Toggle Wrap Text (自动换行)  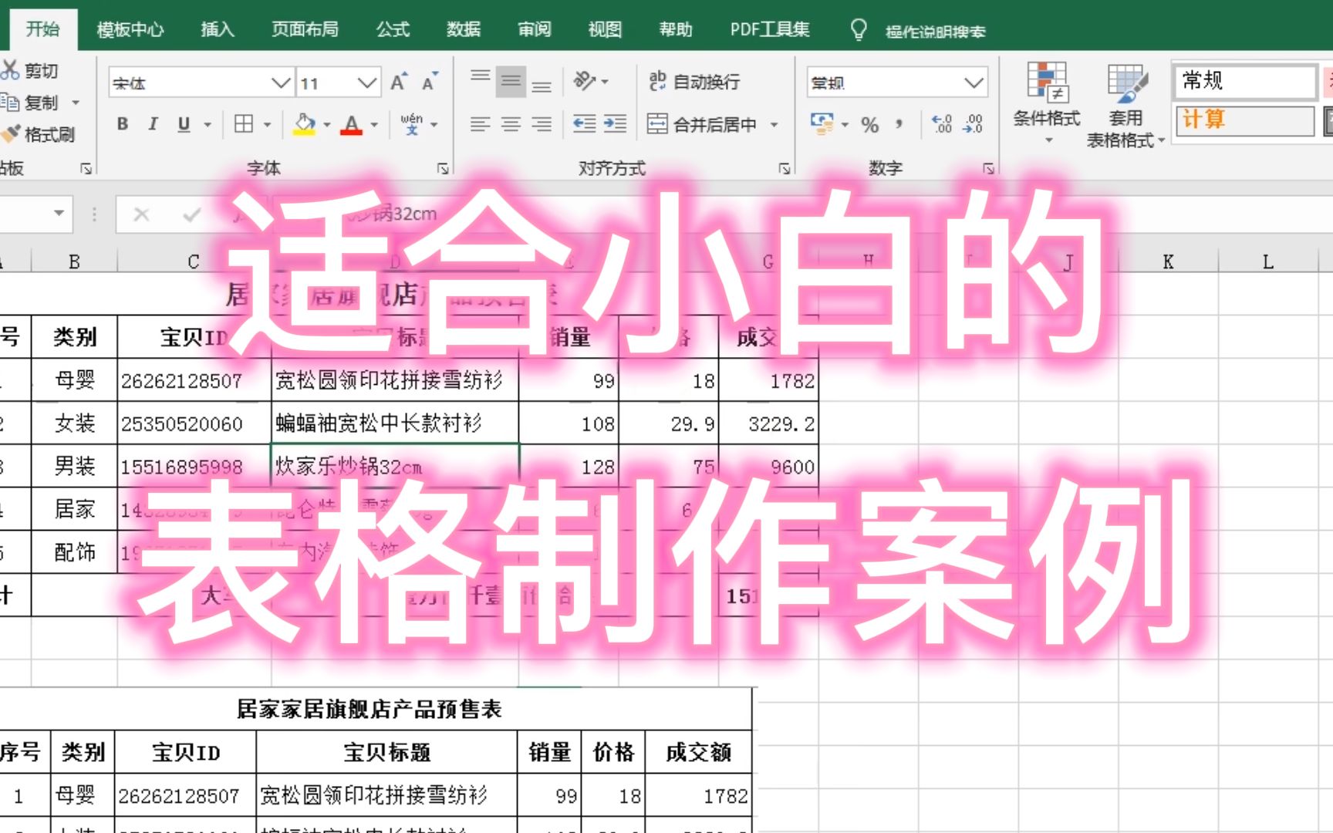point(694,81)
